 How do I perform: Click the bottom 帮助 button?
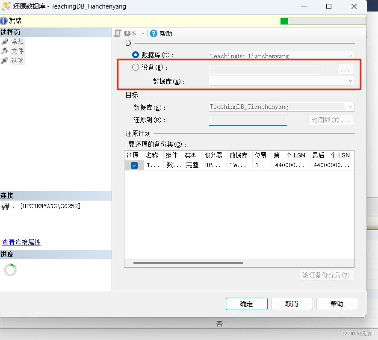(337, 304)
